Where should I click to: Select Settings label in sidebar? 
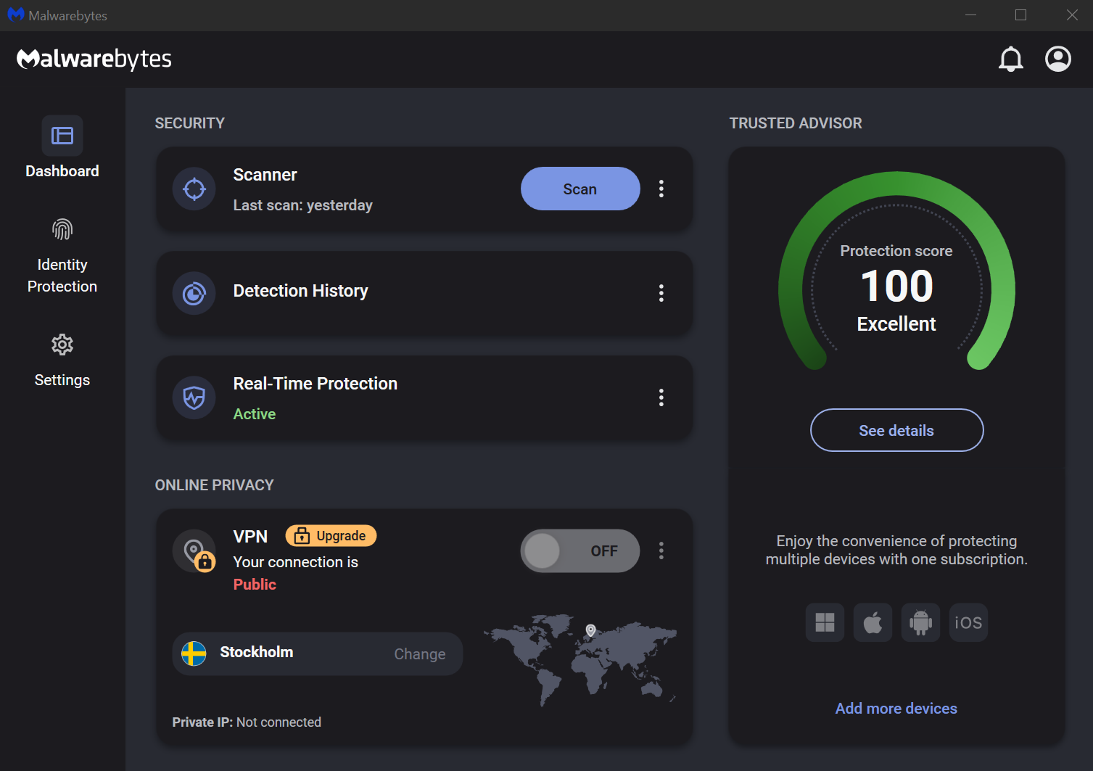(x=62, y=380)
